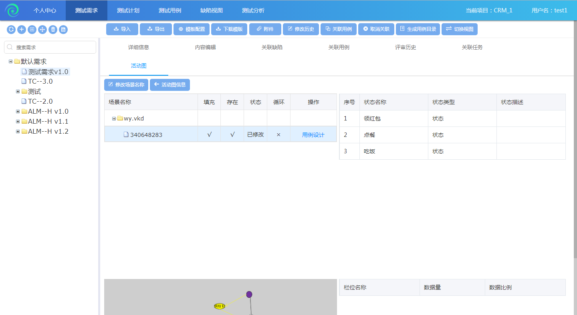Expand the ALM--H v1.1 folder
The width and height of the screenshot is (577, 315).
pos(18,121)
